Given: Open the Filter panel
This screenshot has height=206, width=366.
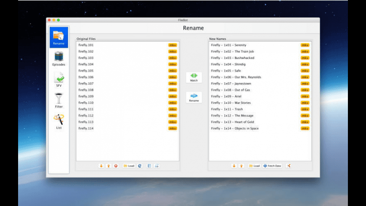Looking at the screenshot, I should click(x=59, y=100).
